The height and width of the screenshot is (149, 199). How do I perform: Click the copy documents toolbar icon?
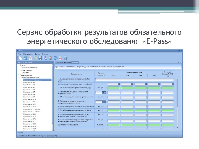pos(20,58)
